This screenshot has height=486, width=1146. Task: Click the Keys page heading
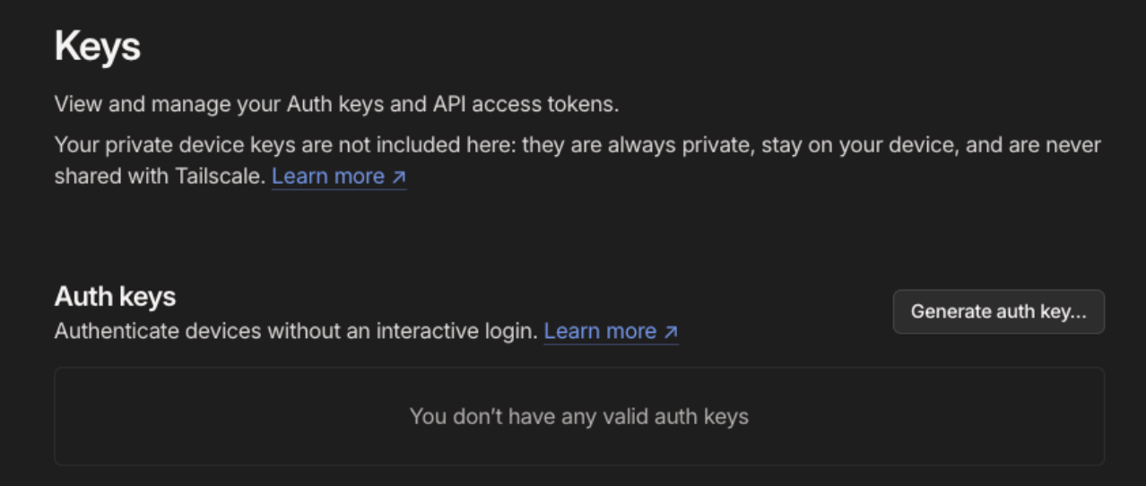(x=97, y=47)
